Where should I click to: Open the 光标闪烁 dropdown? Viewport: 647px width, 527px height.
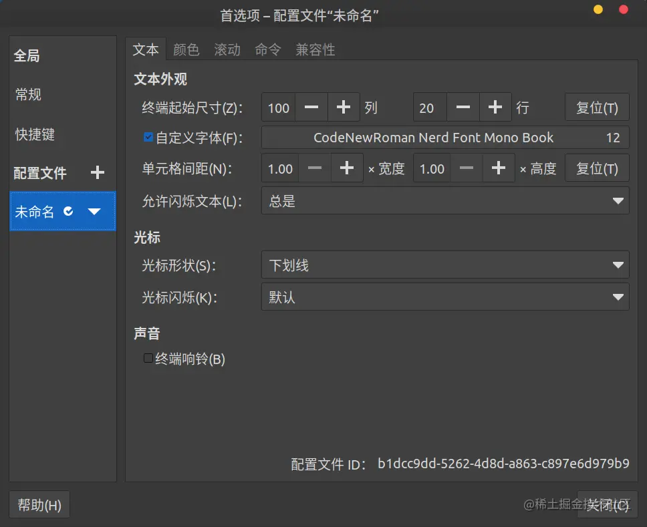[x=445, y=297]
